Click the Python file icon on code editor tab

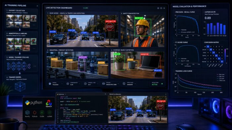(x=58, y=94)
